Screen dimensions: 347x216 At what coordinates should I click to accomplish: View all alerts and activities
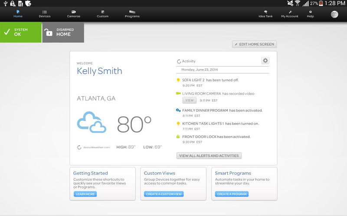(209, 156)
